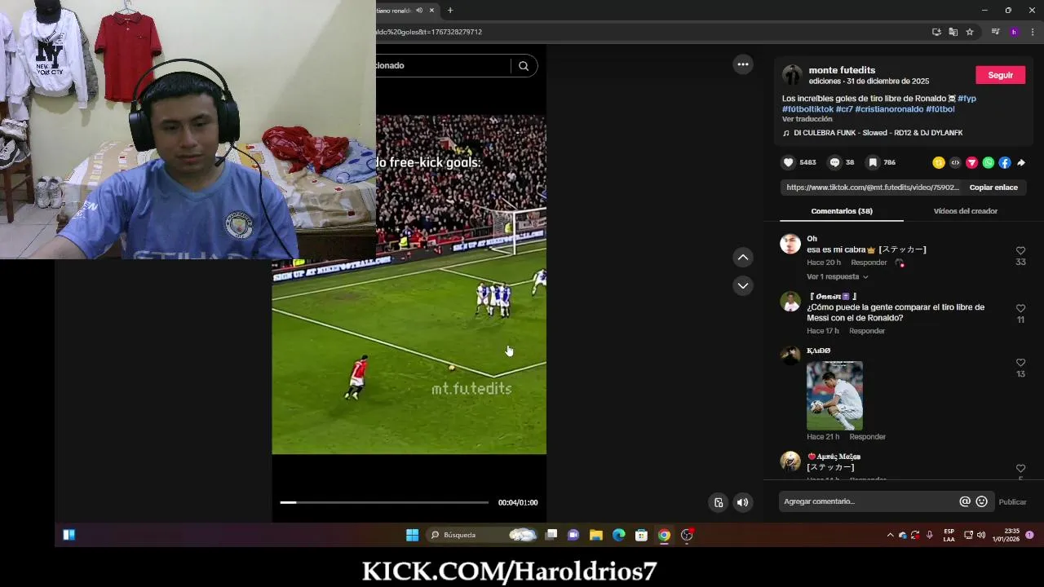The width and height of the screenshot is (1044, 587).
Task: Save video with the bookmark icon
Action: [873, 162]
